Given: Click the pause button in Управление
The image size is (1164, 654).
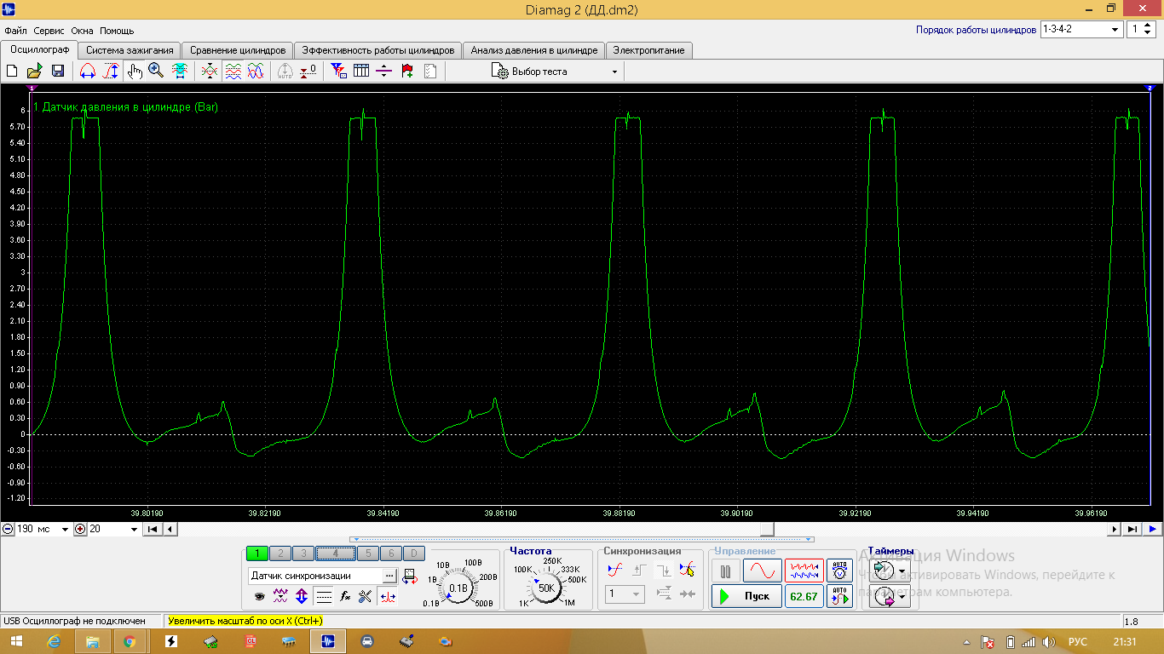Looking at the screenshot, I should pos(726,571).
